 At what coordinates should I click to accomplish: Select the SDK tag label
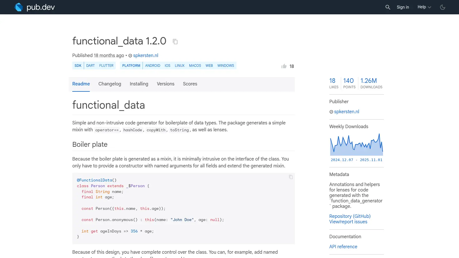click(78, 66)
